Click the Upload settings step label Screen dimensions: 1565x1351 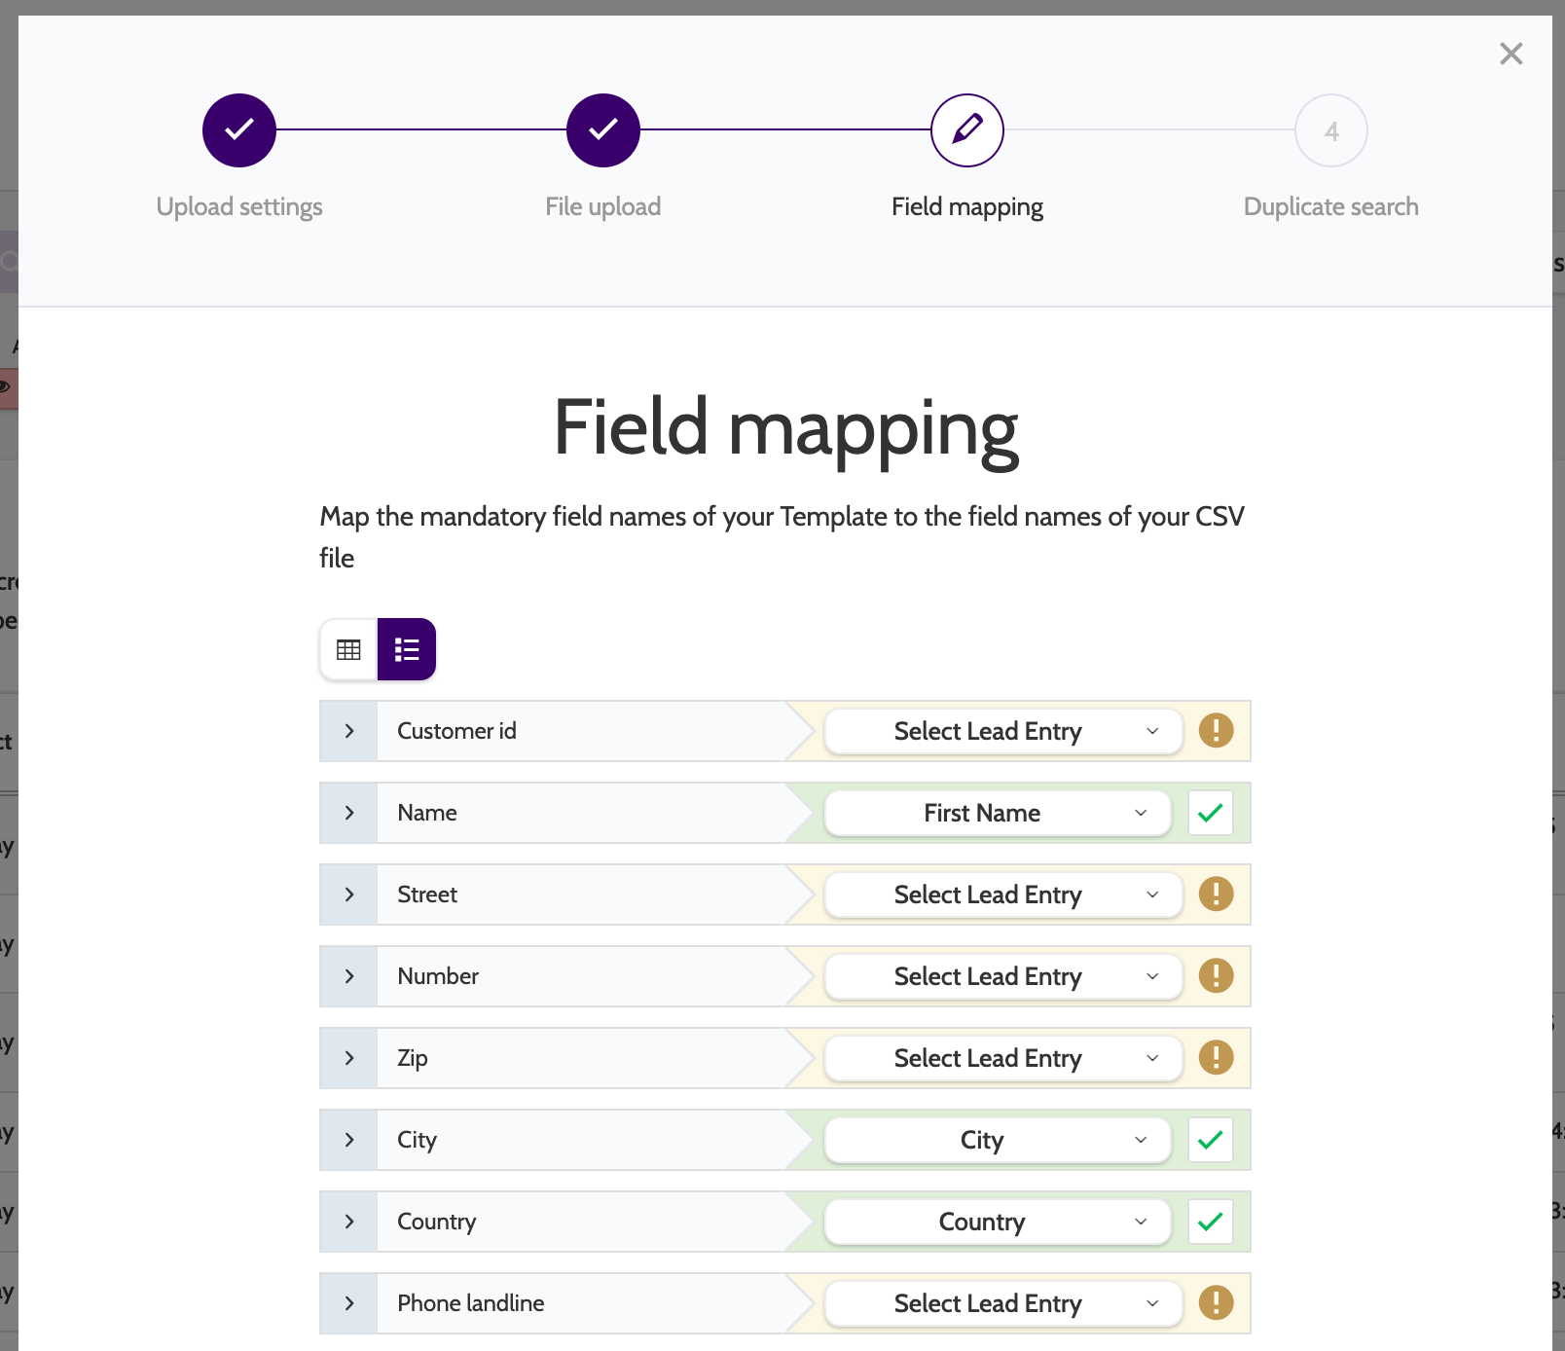click(x=239, y=206)
